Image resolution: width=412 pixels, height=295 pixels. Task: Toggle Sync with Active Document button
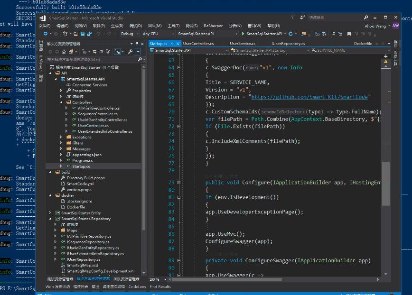[x=95, y=51]
